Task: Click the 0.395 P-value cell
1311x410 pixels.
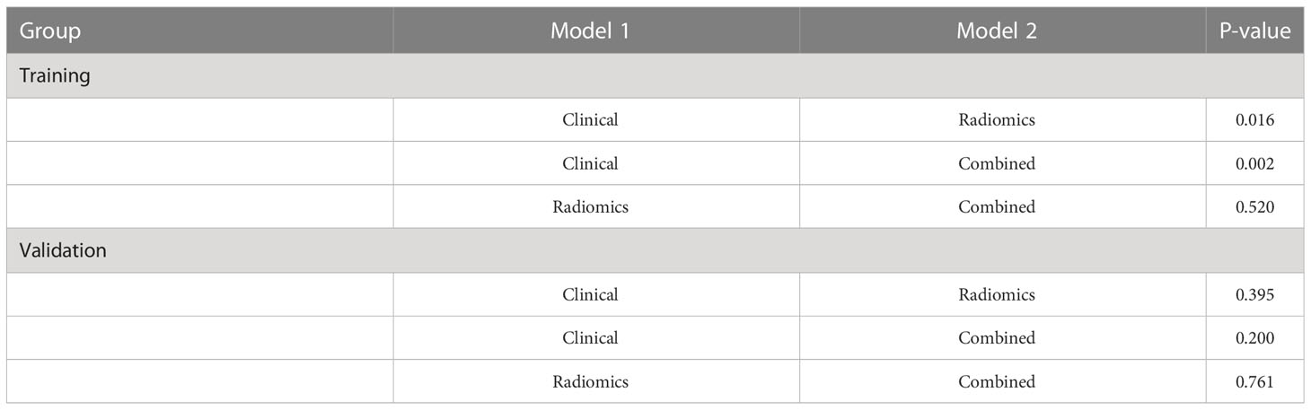Action: click(x=1254, y=294)
